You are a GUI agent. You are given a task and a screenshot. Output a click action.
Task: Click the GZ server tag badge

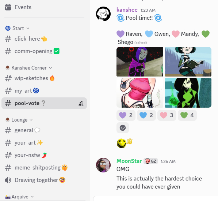tap(151, 161)
